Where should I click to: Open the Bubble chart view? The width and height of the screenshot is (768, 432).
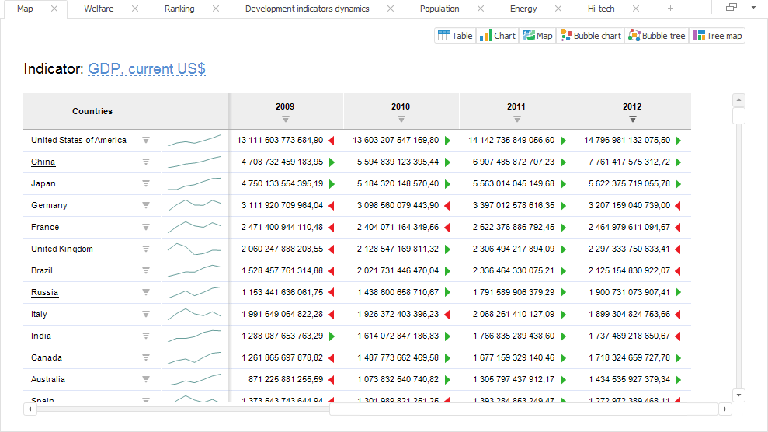(x=590, y=36)
